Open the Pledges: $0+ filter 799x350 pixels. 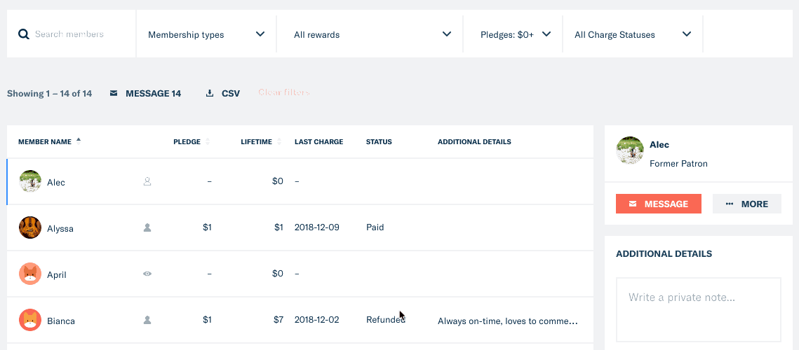coord(513,34)
